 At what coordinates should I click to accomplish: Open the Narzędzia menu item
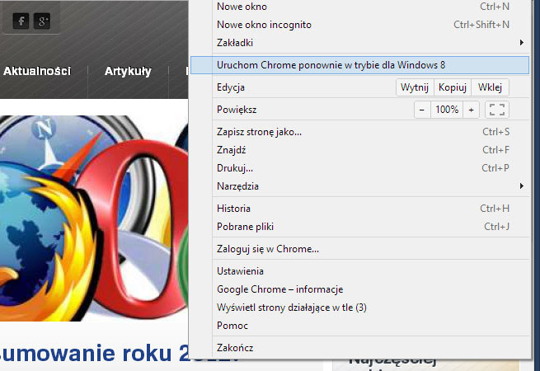pyautogui.click(x=360, y=186)
